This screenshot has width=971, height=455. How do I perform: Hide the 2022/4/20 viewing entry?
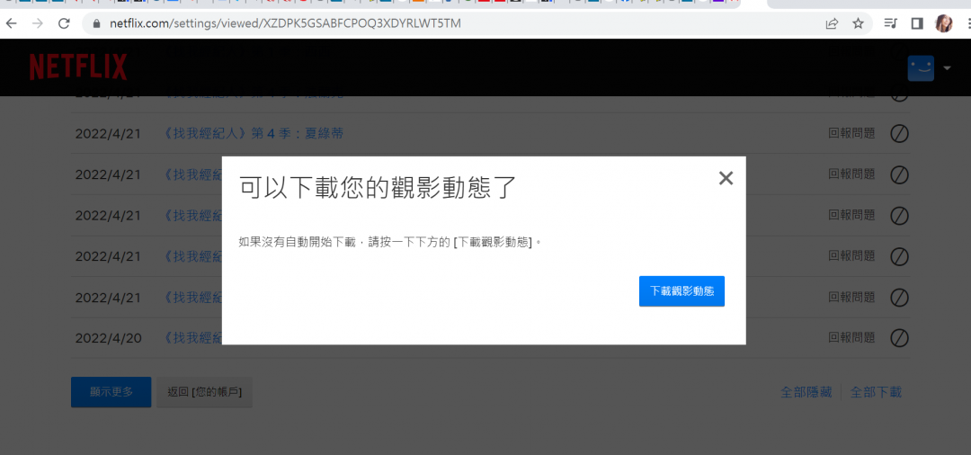[x=899, y=338]
